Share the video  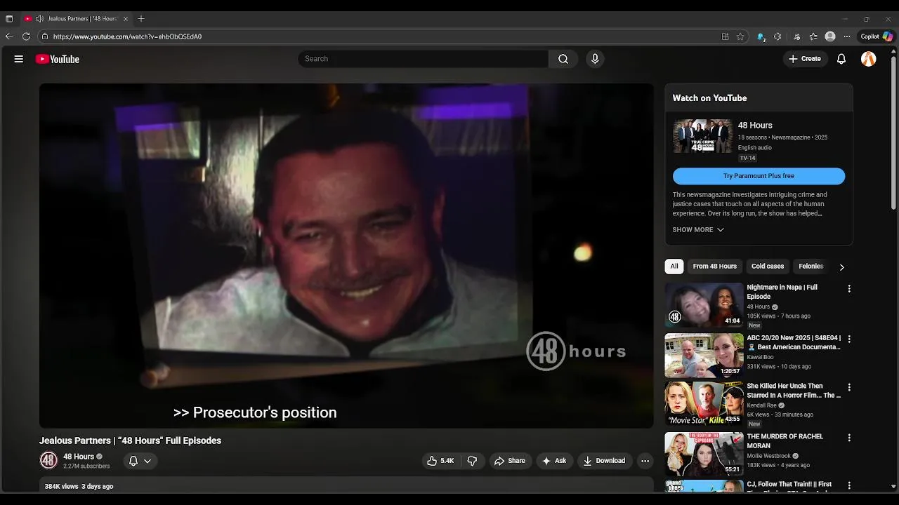[x=510, y=461]
